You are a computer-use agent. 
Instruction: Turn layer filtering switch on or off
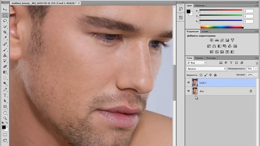pyautogui.click(x=257, y=63)
